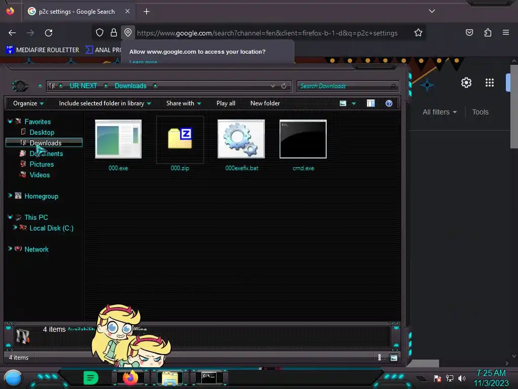Open the clock showing 7:25 AM
This screenshot has width=518, height=389.
pos(491,378)
